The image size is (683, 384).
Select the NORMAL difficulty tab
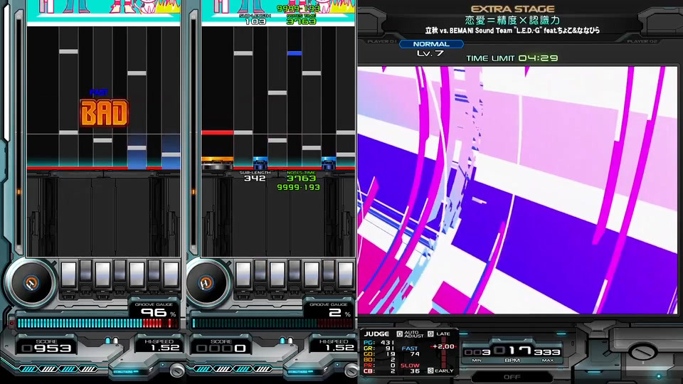[x=431, y=44]
